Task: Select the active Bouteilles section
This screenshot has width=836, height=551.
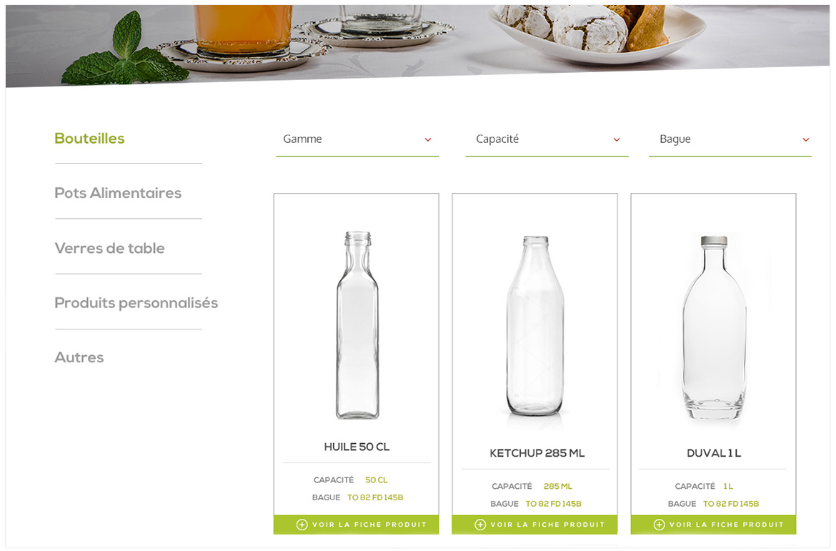Action: [x=89, y=139]
